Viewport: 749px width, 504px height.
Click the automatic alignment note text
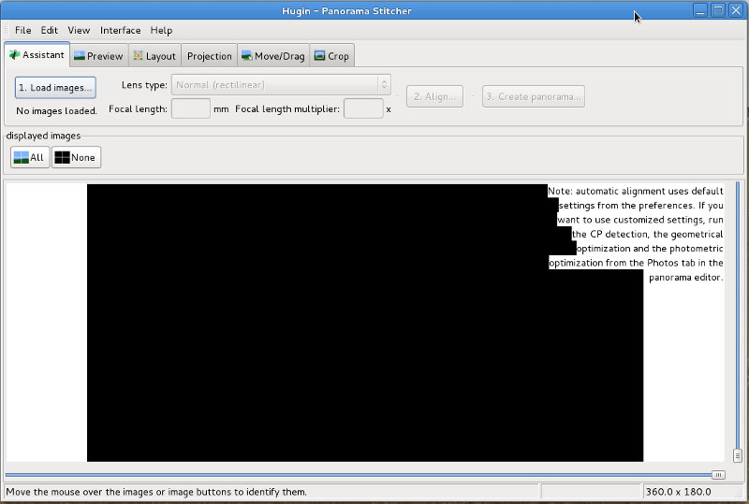(636, 234)
